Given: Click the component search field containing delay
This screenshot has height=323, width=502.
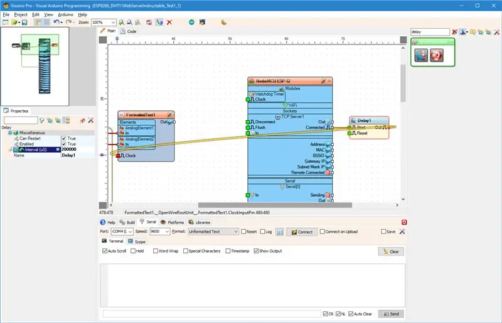Looking at the screenshot, I should (x=430, y=32).
